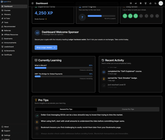
Task: Click the Dashboard grid icon in sidebar
Action: coord(2,6)
